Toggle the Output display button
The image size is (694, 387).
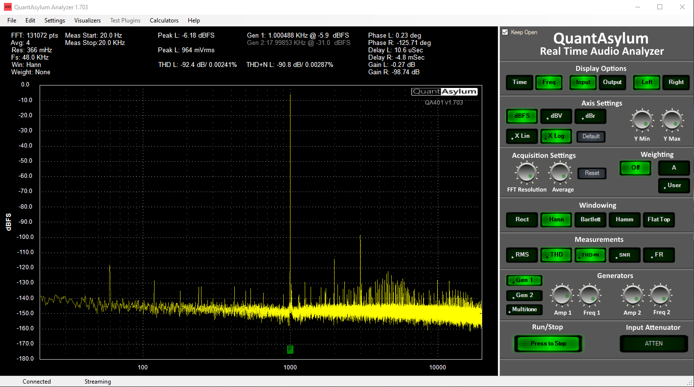pos(613,82)
